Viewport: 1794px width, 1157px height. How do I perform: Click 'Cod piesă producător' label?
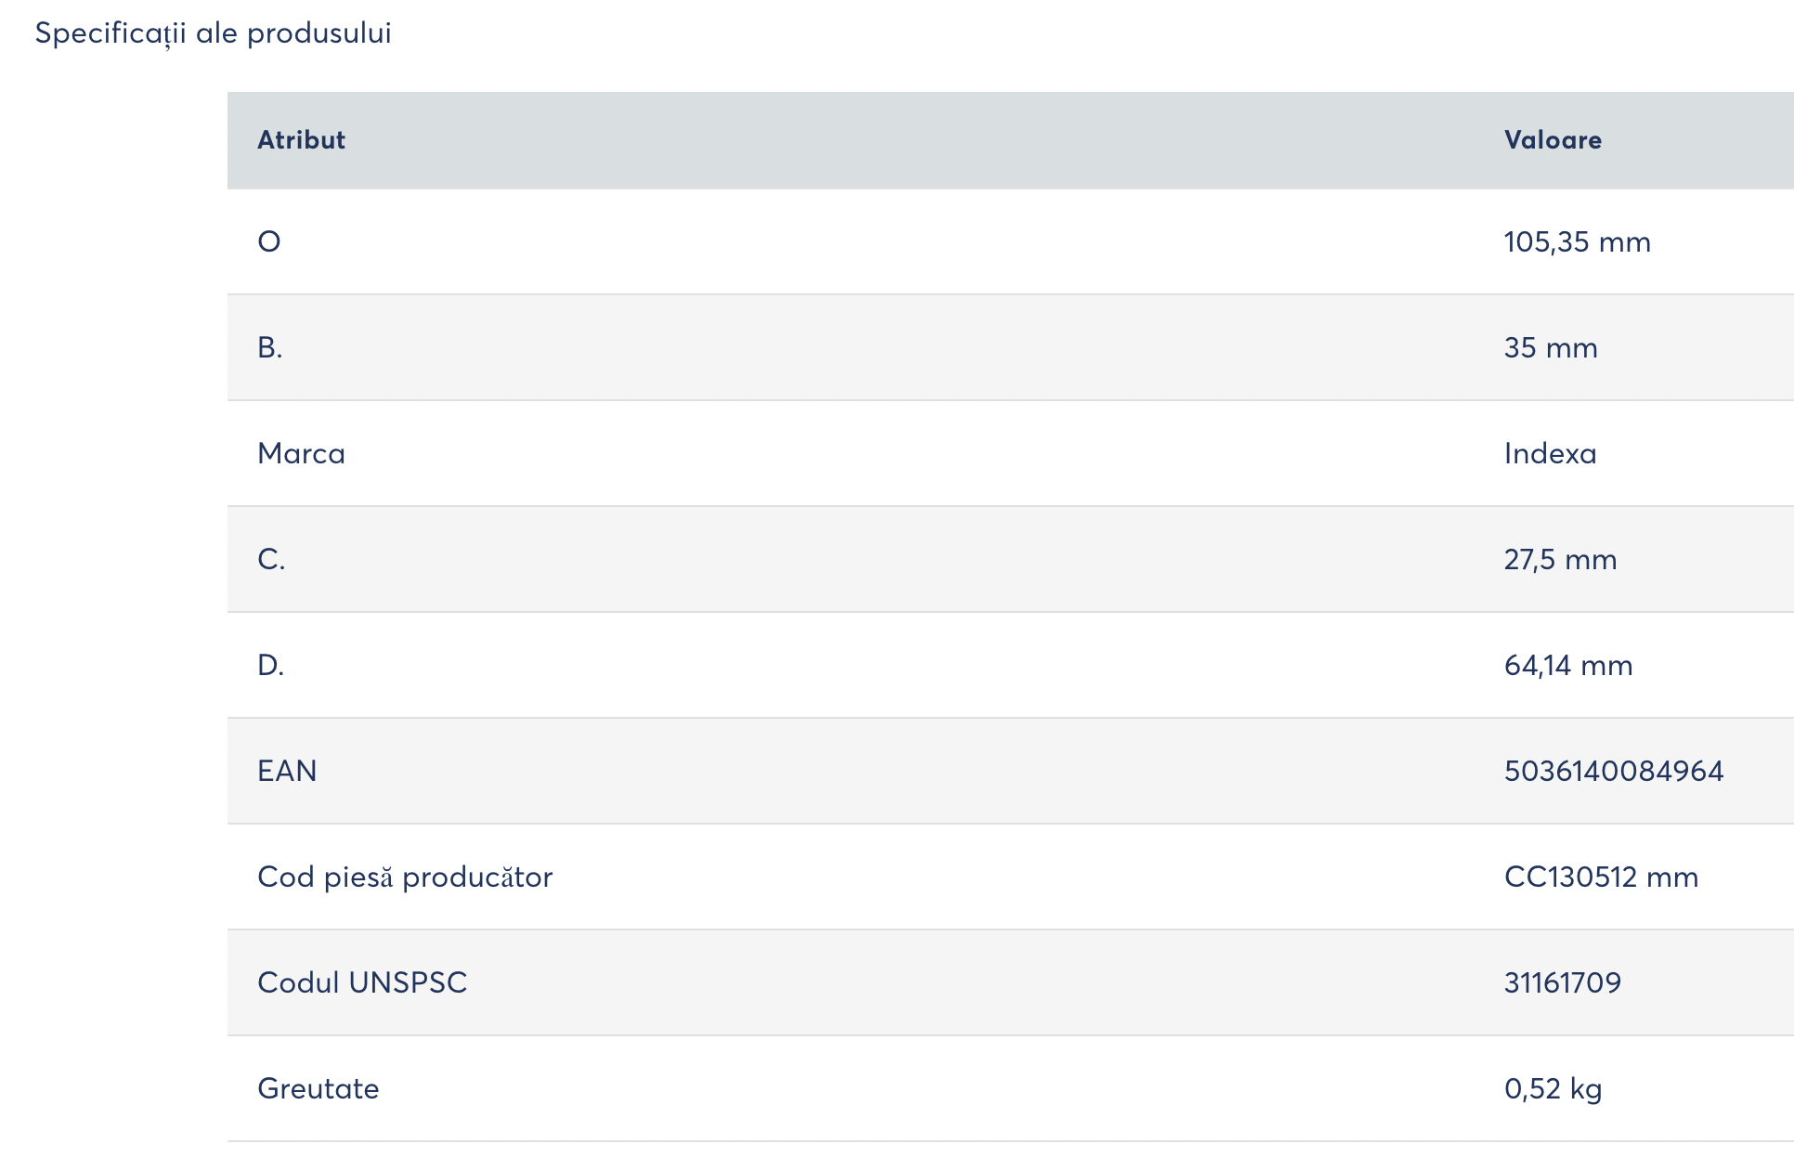(405, 877)
